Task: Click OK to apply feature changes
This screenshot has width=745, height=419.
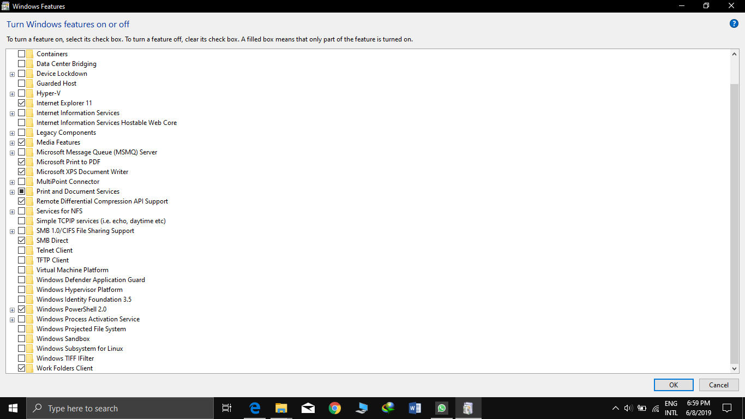Action: point(674,385)
